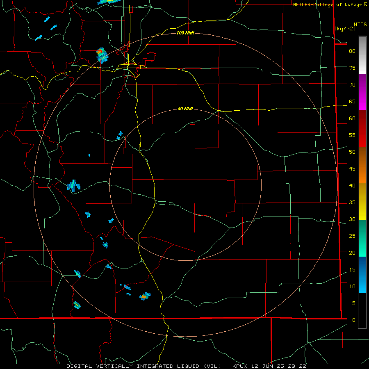The image size is (369, 369).
Task: Click the scale value 45
Action: coord(352,169)
